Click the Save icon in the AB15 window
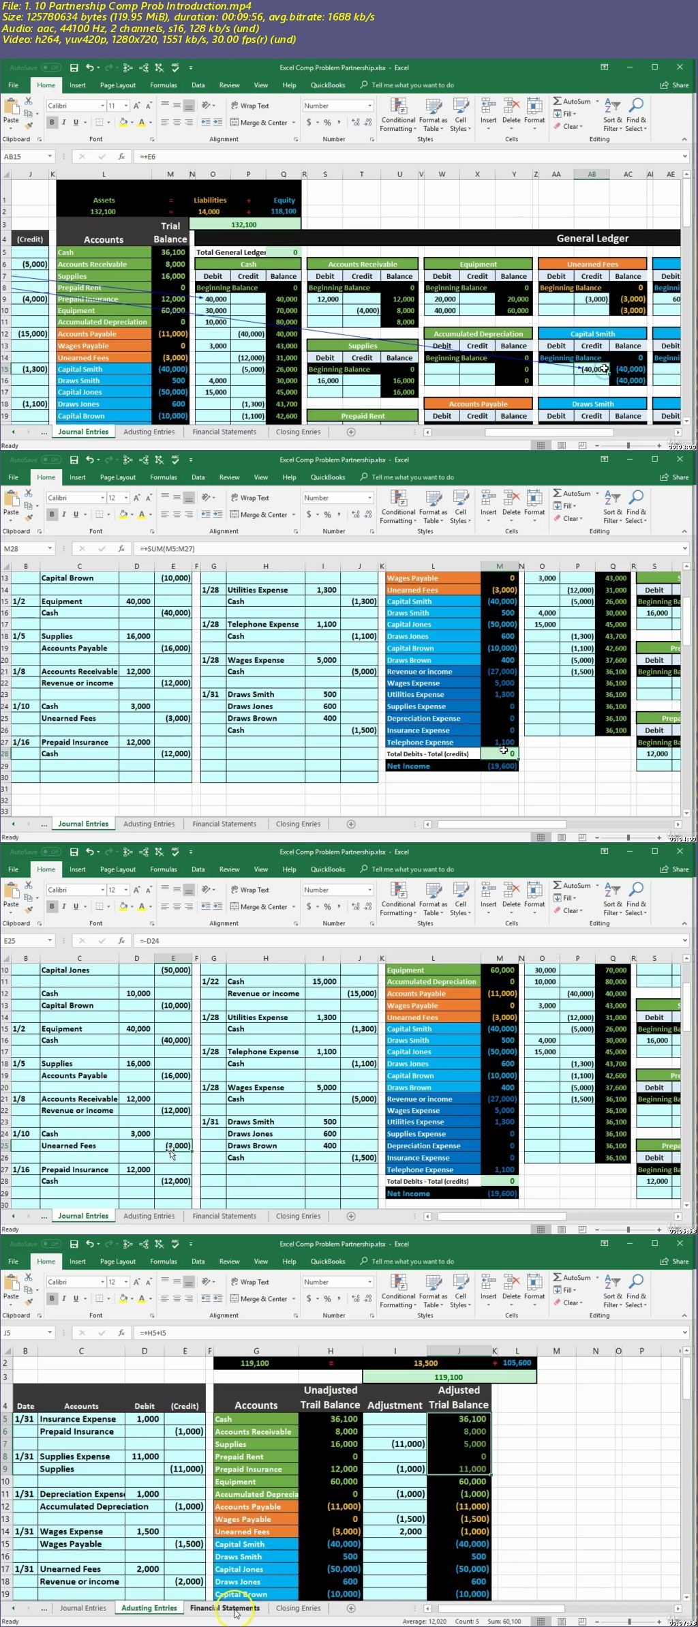The height and width of the screenshot is (1627, 698). click(74, 68)
